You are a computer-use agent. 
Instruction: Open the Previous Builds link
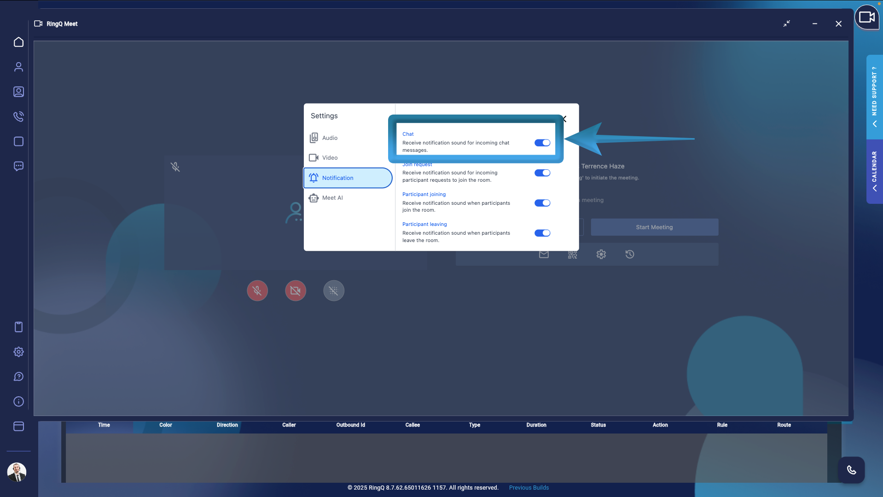point(529,487)
